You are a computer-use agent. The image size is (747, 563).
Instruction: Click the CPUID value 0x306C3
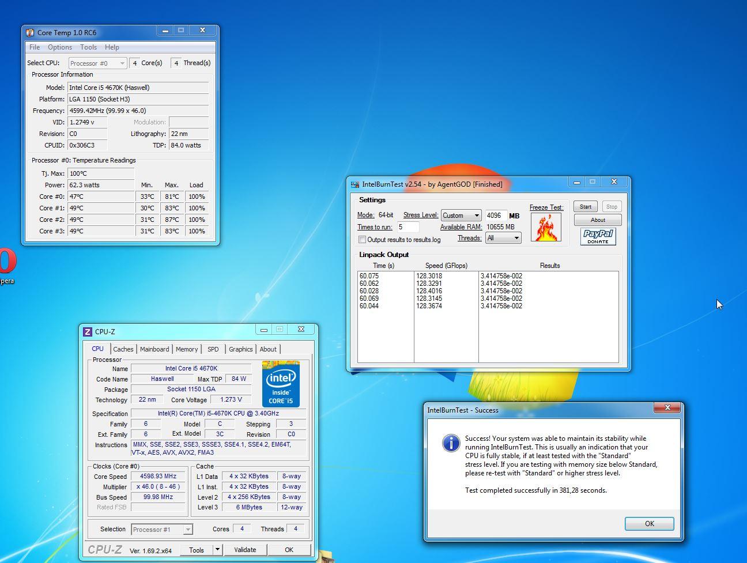click(x=88, y=145)
